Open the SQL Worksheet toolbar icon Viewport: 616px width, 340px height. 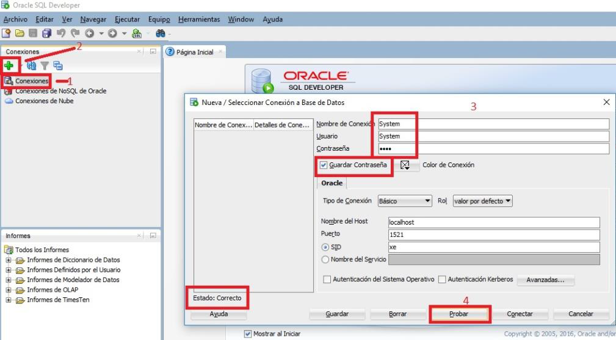pos(136,34)
